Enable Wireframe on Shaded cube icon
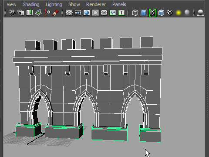 click(x=161, y=13)
